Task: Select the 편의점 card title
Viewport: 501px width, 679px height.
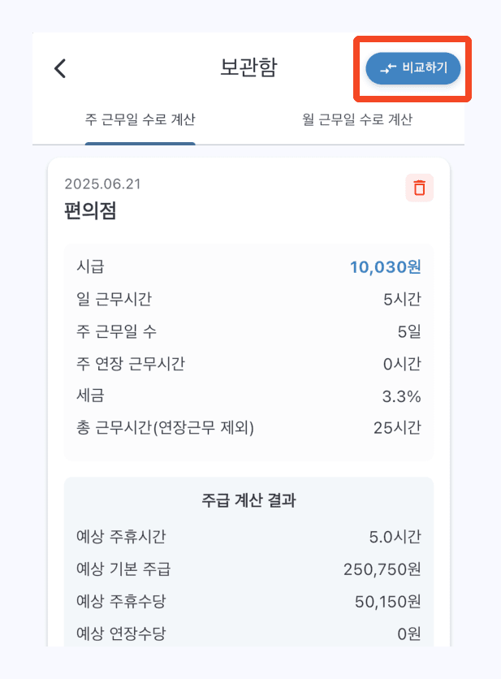Action: pyautogui.click(x=90, y=211)
